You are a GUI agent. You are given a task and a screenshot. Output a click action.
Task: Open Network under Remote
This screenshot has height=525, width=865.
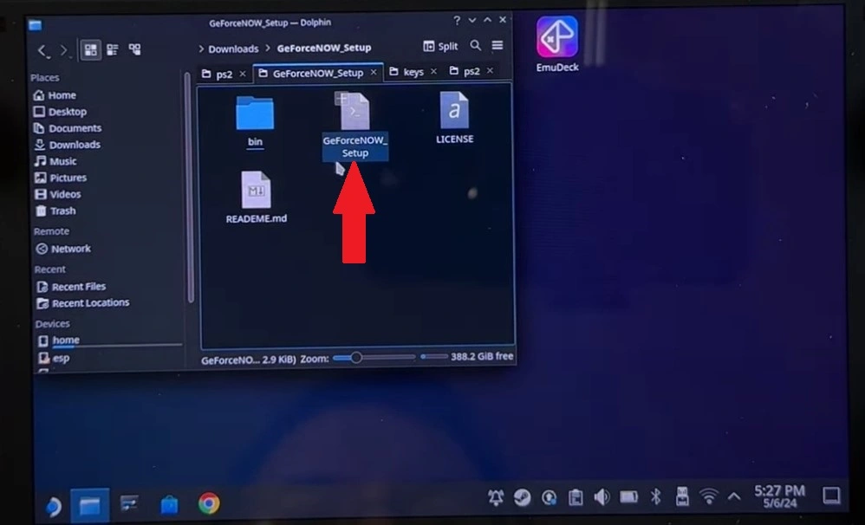63,249
